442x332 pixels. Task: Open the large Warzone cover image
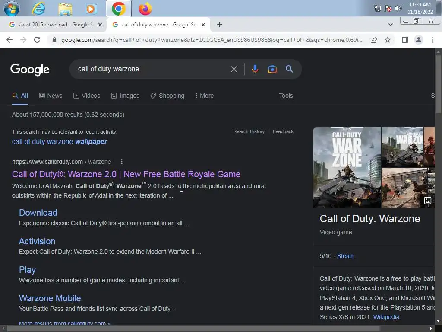click(x=347, y=167)
